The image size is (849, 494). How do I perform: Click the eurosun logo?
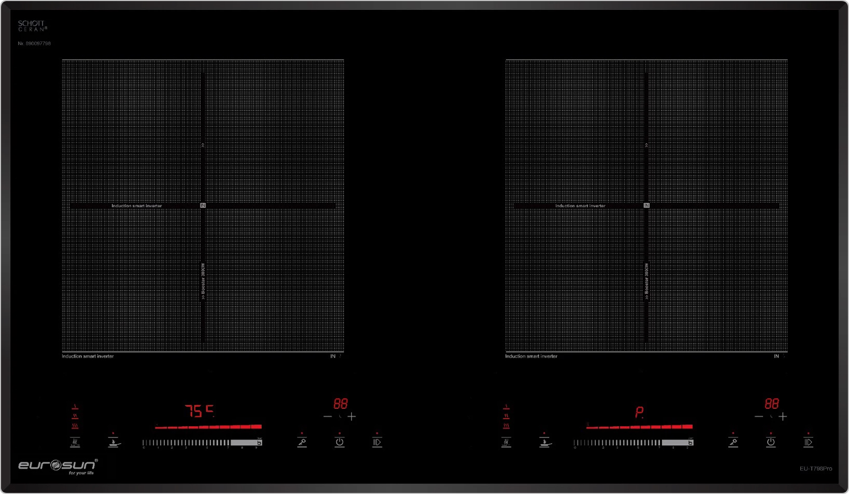tap(57, 465)
